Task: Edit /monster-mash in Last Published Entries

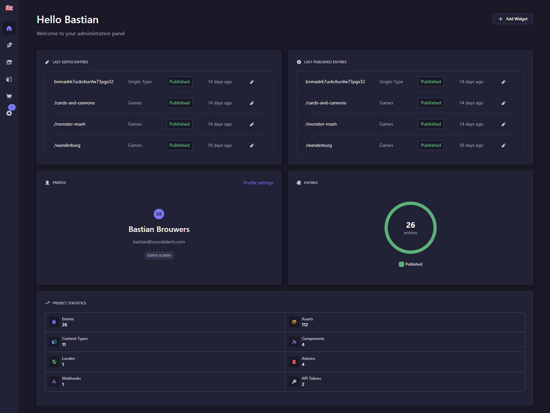Action: [504, 124]
